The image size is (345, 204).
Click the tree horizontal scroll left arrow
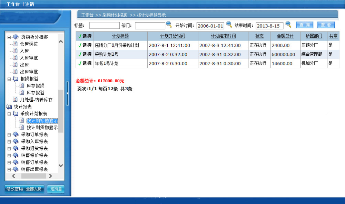[x=14, y=176]
